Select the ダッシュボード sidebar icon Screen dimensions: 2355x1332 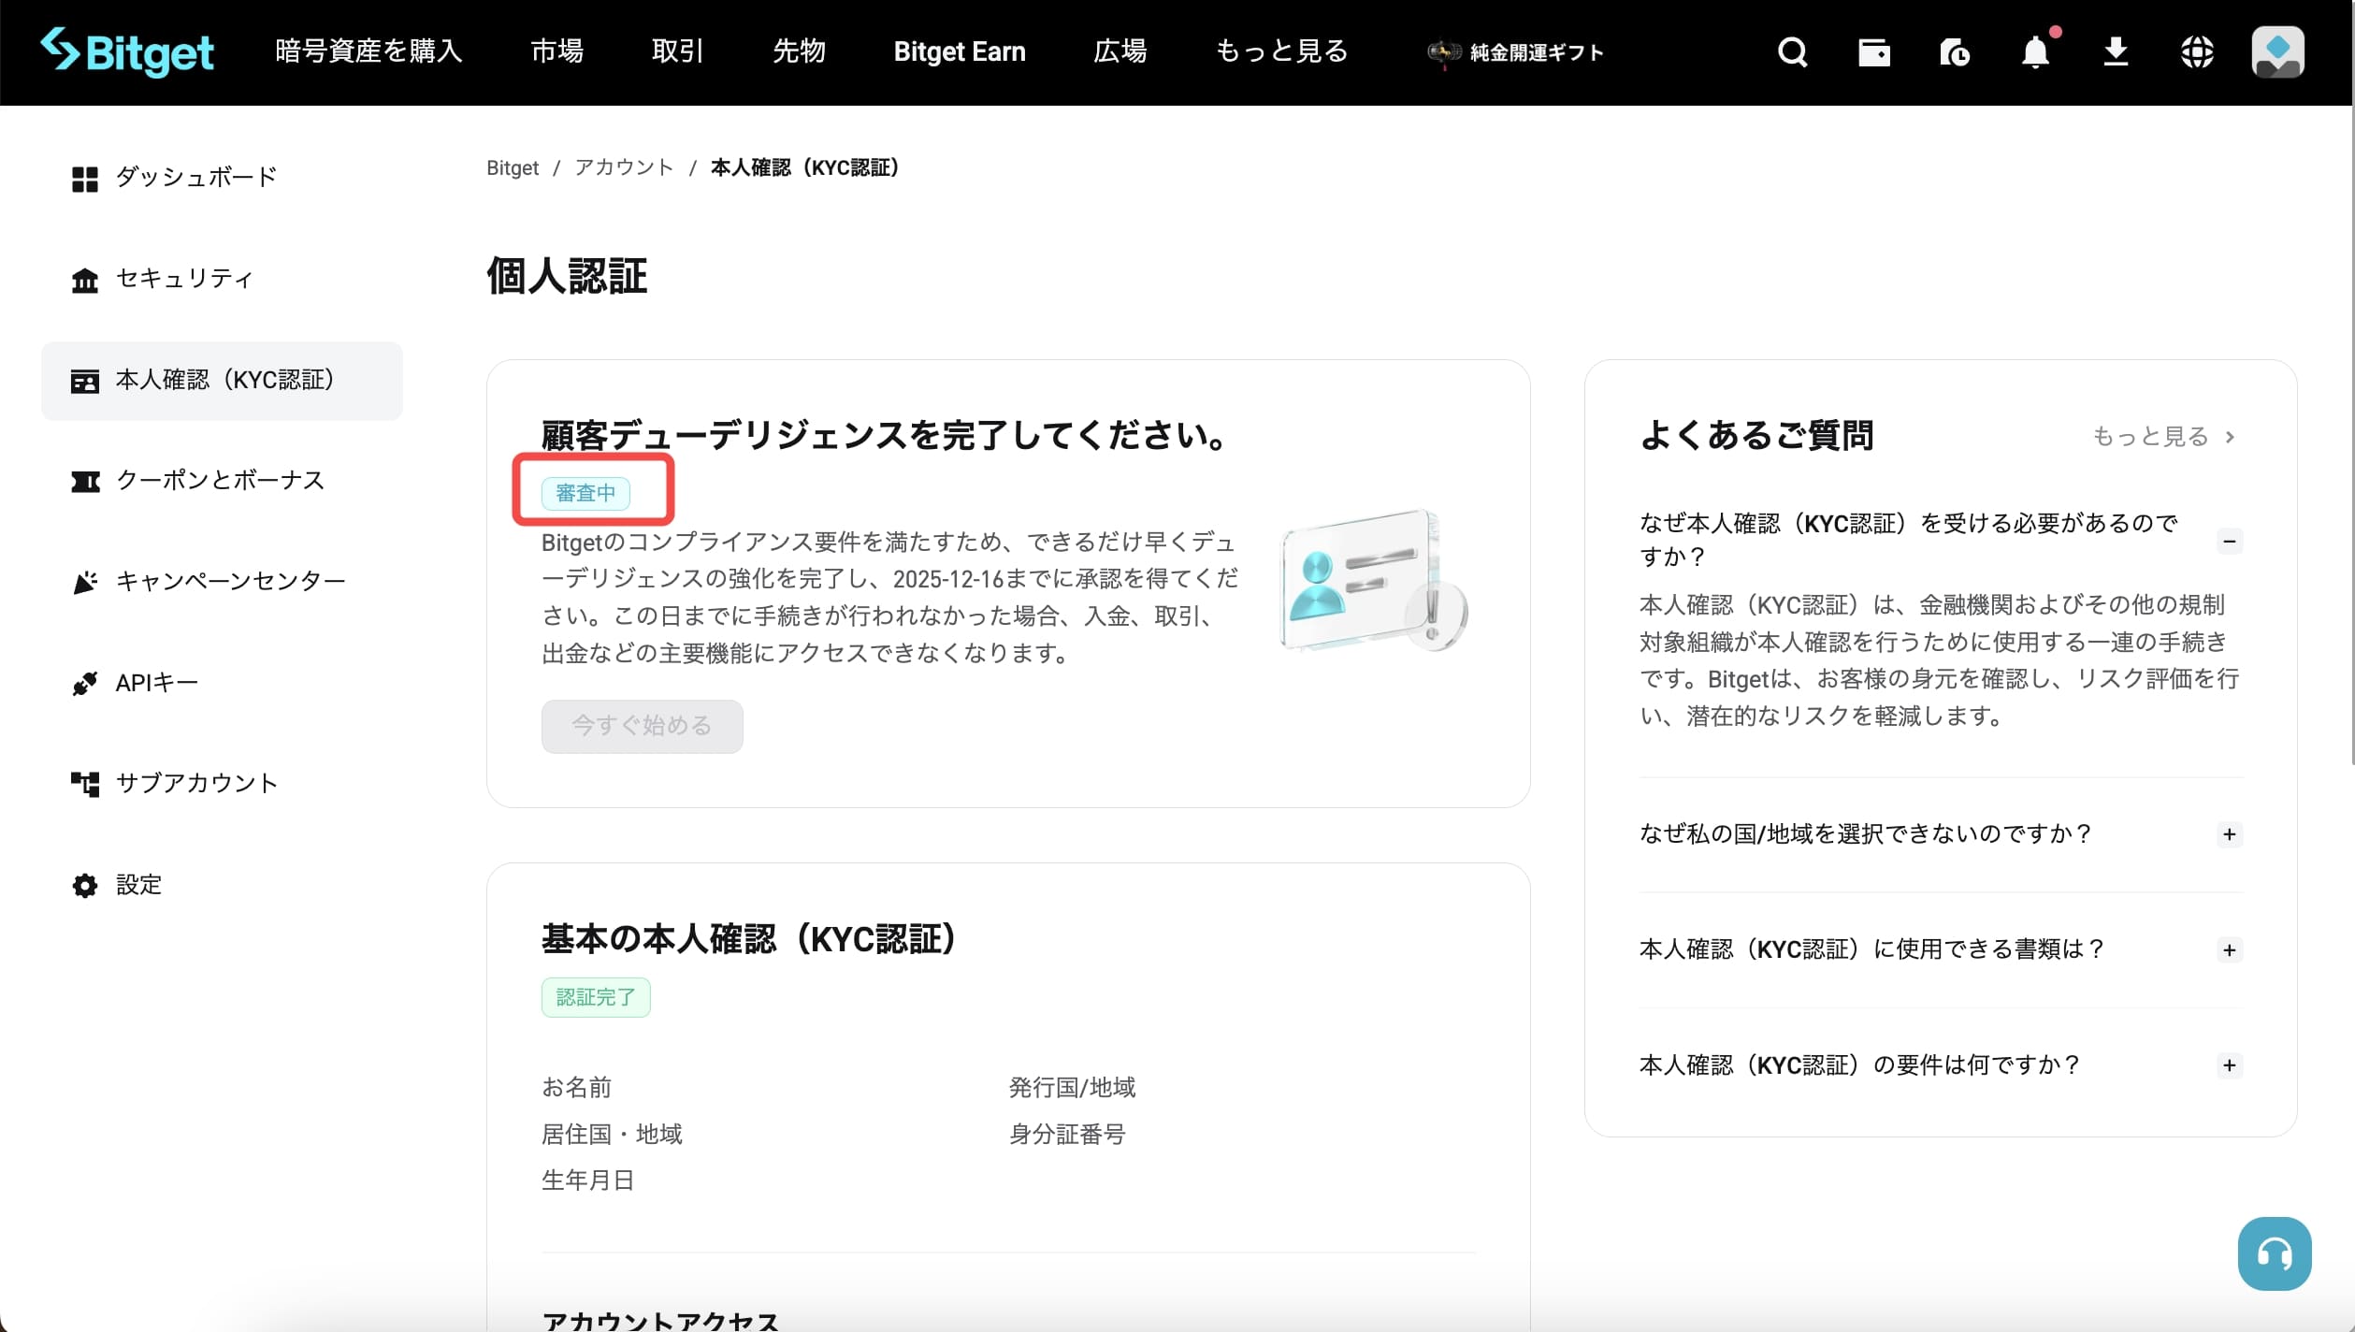pyautogui.click(x=84, y=178)
